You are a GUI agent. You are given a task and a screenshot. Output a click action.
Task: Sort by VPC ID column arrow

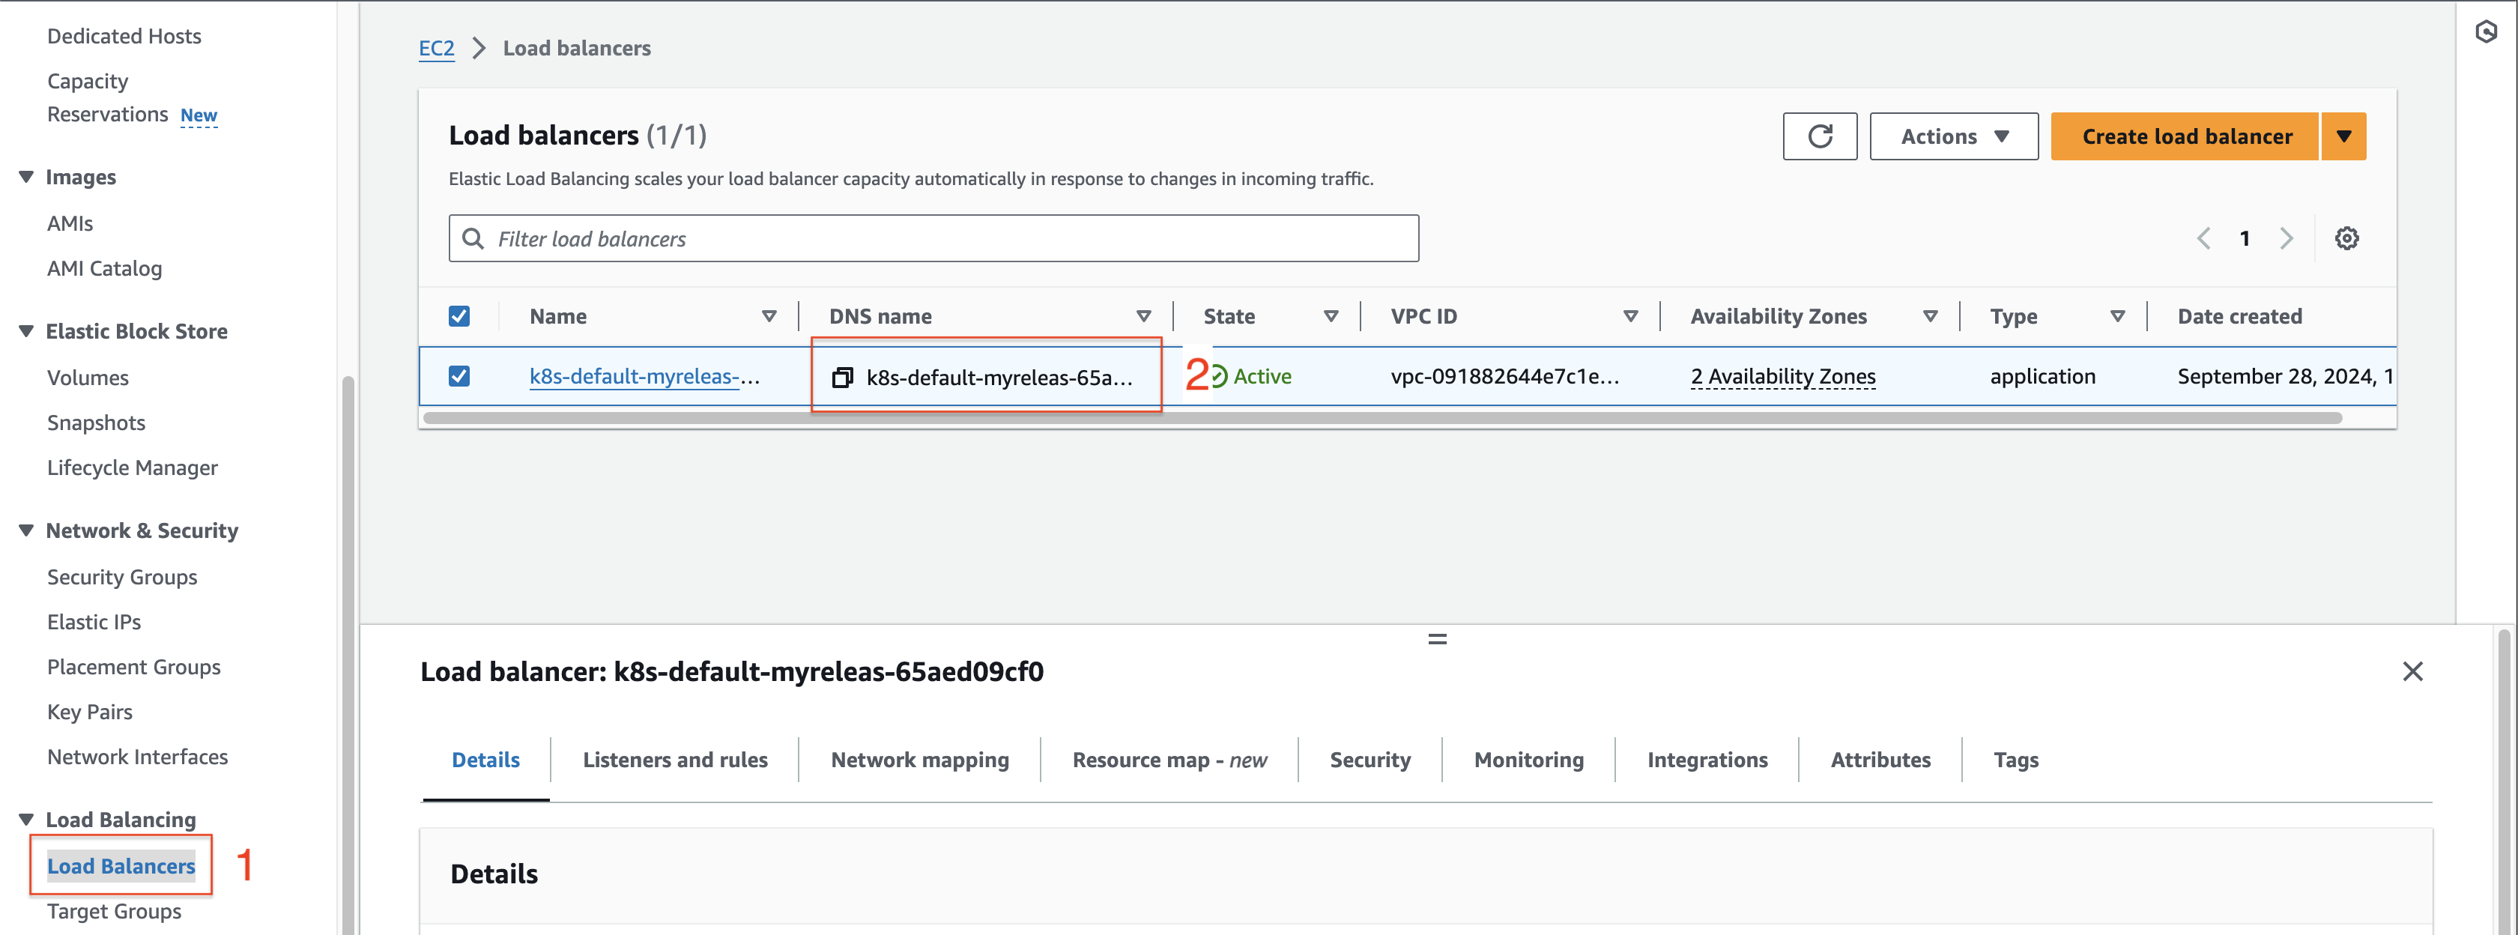click(1630, 315)
